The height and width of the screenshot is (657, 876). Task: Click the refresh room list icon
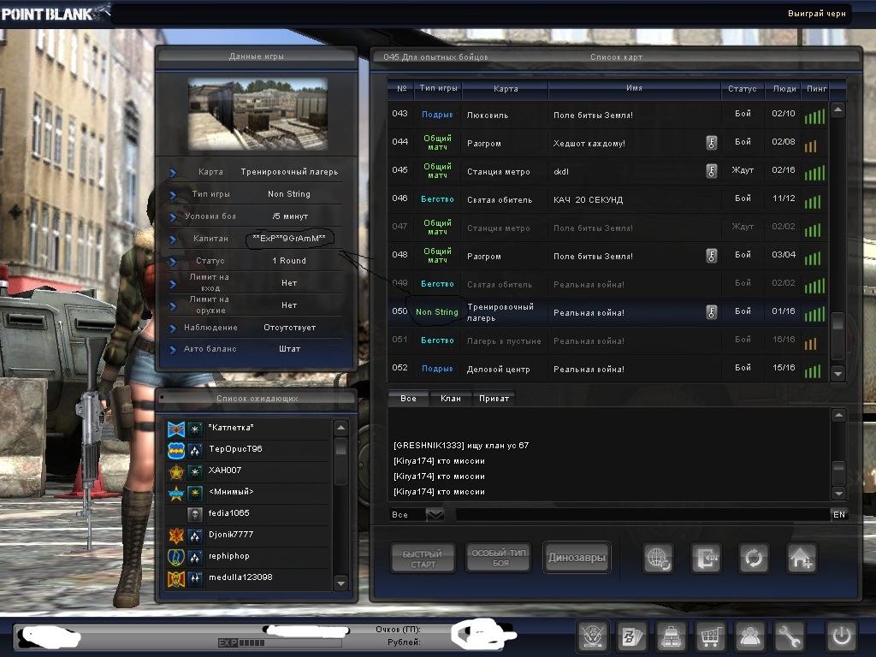click(x=754, y=559)
